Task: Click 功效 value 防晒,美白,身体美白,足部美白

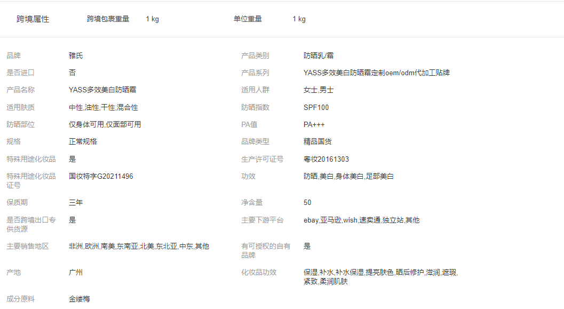Action: tap(348, 176)
